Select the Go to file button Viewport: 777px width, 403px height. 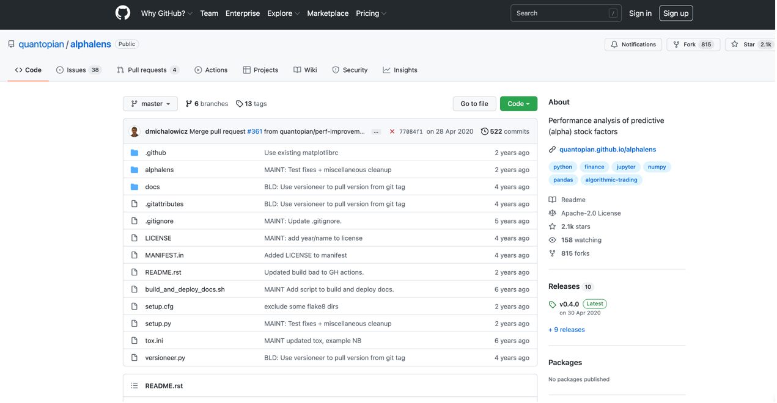coord(474,104)
